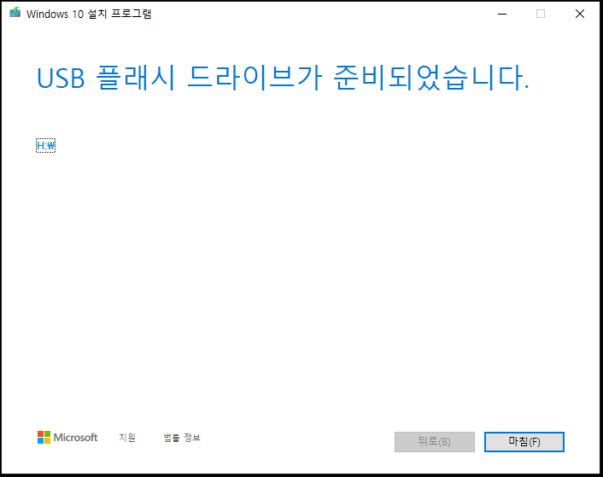This screenshot has height=477, width=603.
Task: Close the Windows 10 설치 프로그램 window
Action: tap(580, 14)
